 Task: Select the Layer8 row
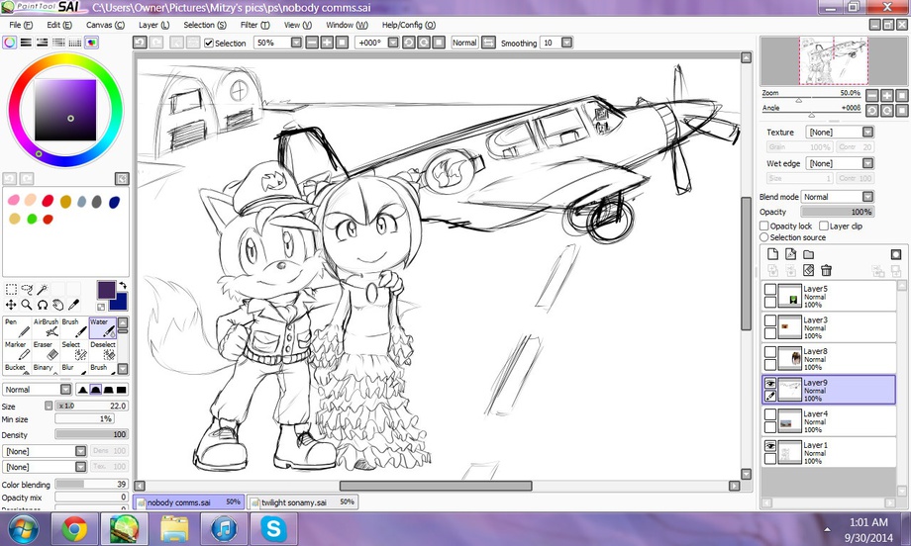(x=829, y=359)
